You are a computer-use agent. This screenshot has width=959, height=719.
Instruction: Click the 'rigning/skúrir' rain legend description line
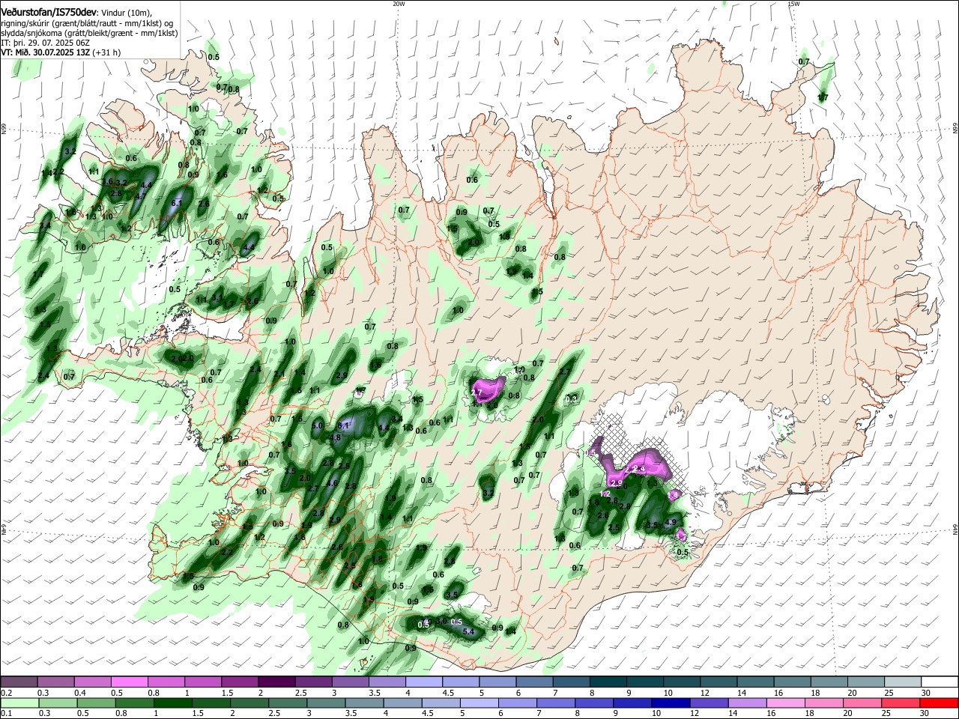point(87,23)
